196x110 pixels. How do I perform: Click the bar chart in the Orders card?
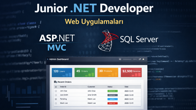89,75
